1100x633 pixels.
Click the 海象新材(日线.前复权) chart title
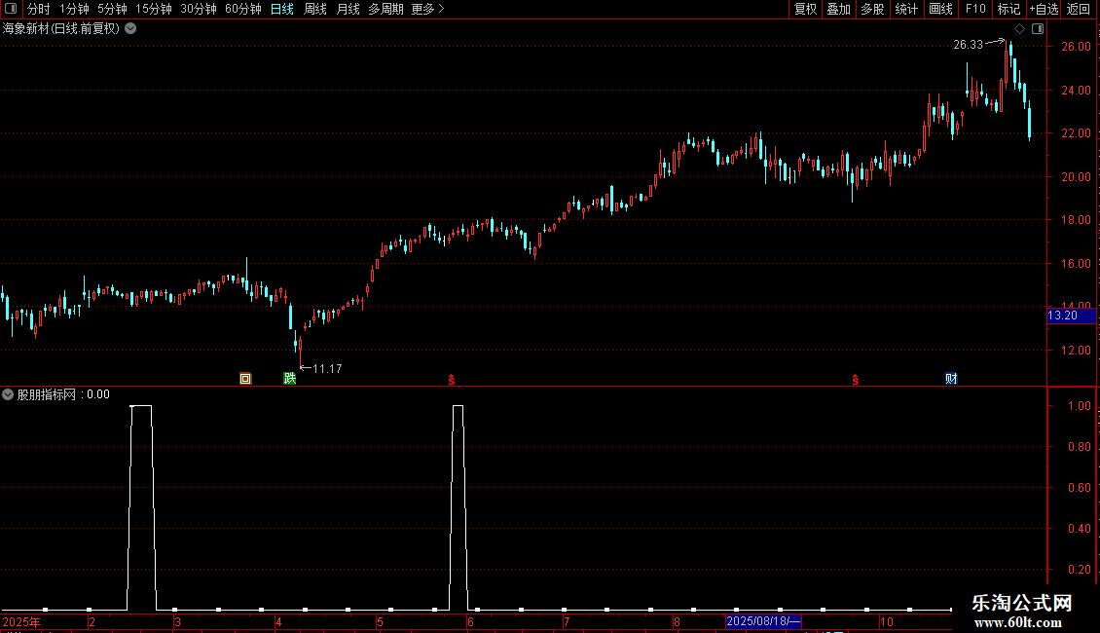[61, 29]
